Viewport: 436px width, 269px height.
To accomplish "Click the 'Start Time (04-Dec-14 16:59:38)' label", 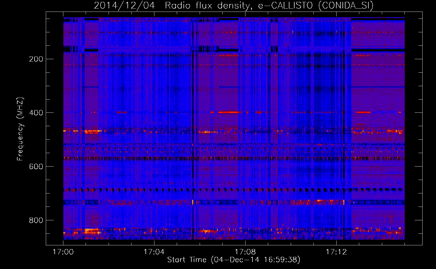I will point(234,260).
